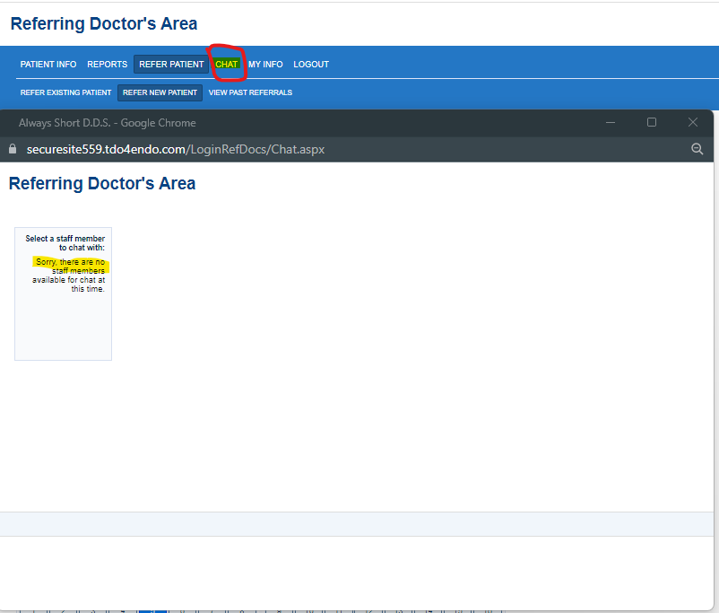Click the securesite559 URL in address bar
This screenshot has width=719, height=613.
pyautogui.click(x=175, y=149)
